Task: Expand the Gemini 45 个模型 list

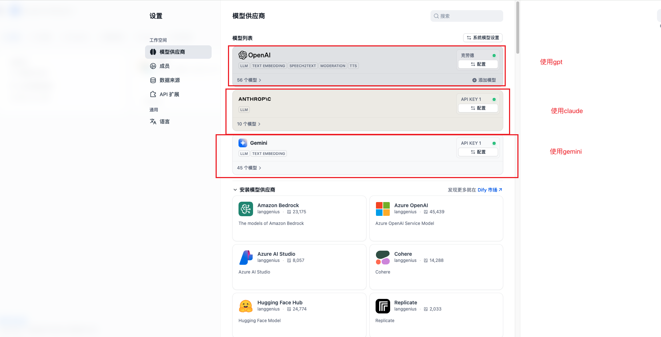Action: (249, 168)
